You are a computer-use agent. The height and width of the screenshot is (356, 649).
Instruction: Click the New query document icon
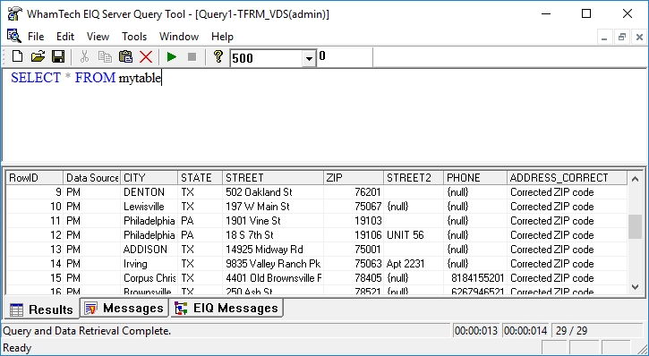[17, 56]
